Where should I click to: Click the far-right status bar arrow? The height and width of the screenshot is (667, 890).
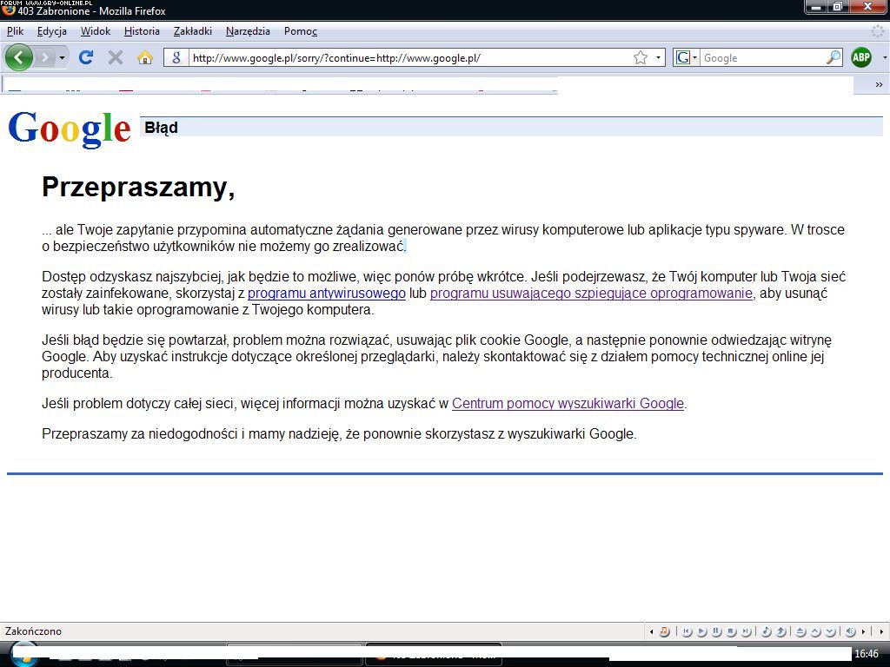pos(881,631)
